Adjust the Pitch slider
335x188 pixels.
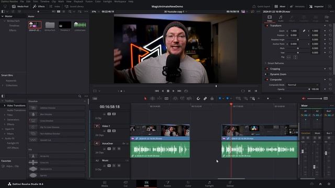(298, 49)
